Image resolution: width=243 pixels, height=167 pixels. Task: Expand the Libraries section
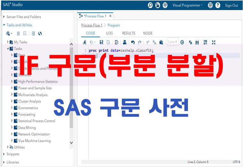pyautogui.click(x=4, y=162)
